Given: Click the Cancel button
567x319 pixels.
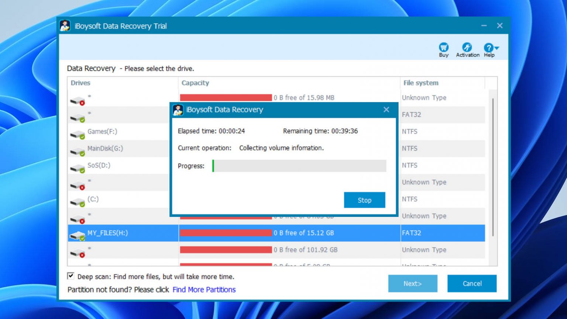Looking at the screenshot, I should point(472,284).
